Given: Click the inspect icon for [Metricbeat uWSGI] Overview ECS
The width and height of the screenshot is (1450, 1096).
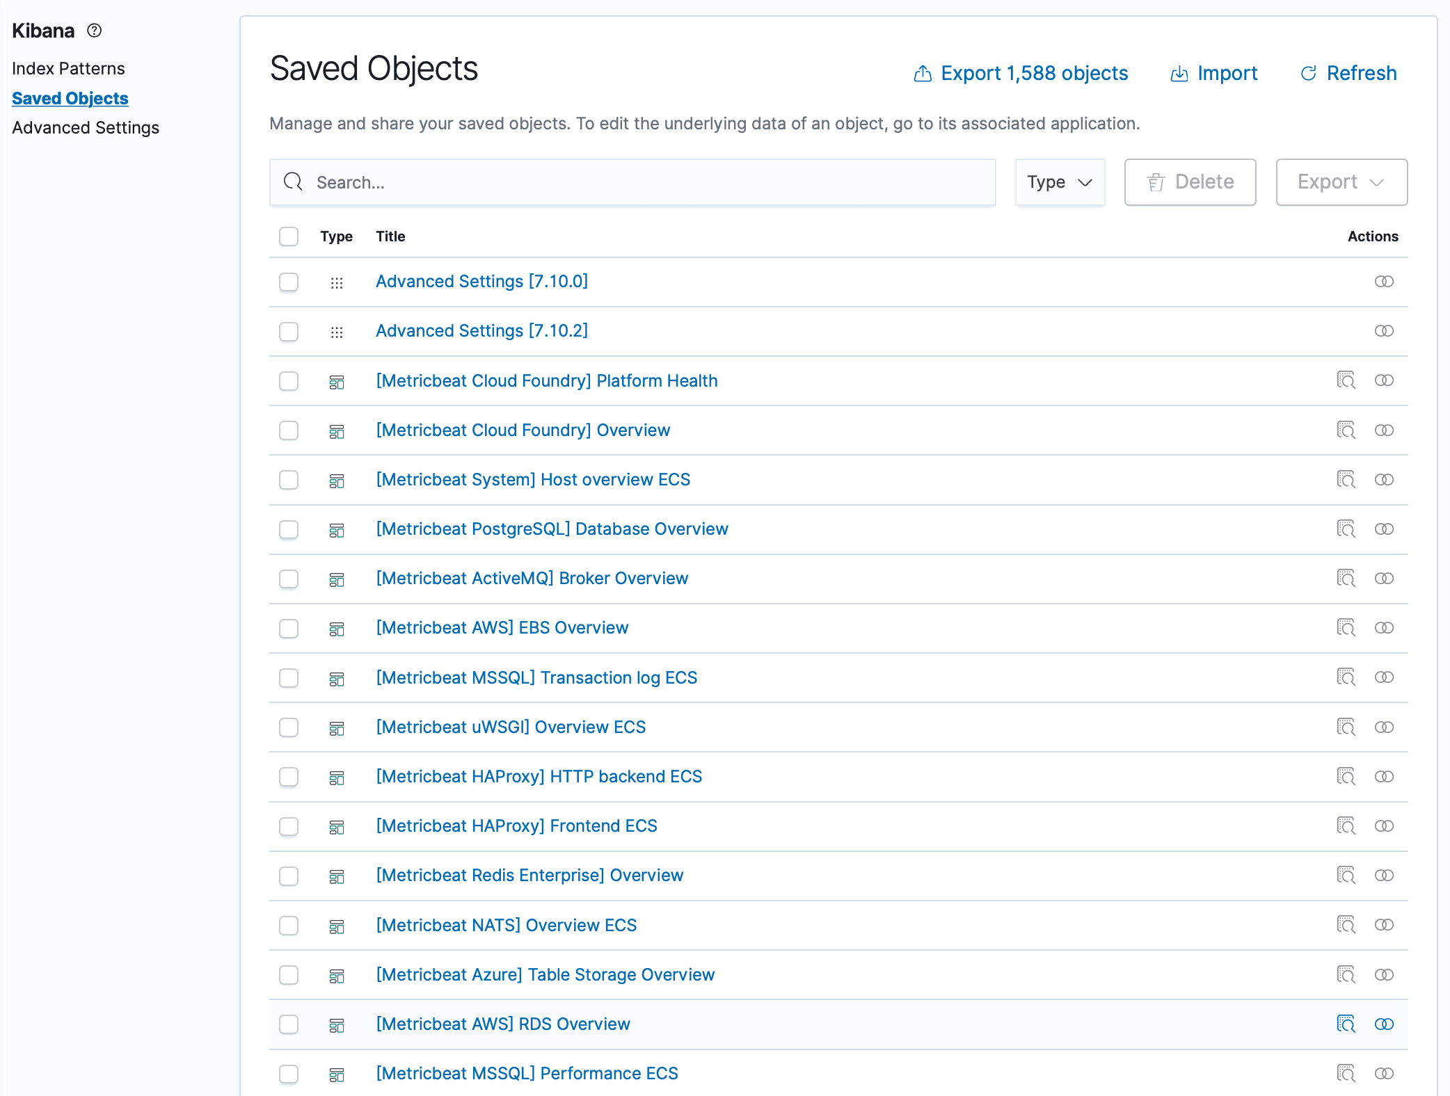Looking at the screenshot, I should tap(1344, 727).
